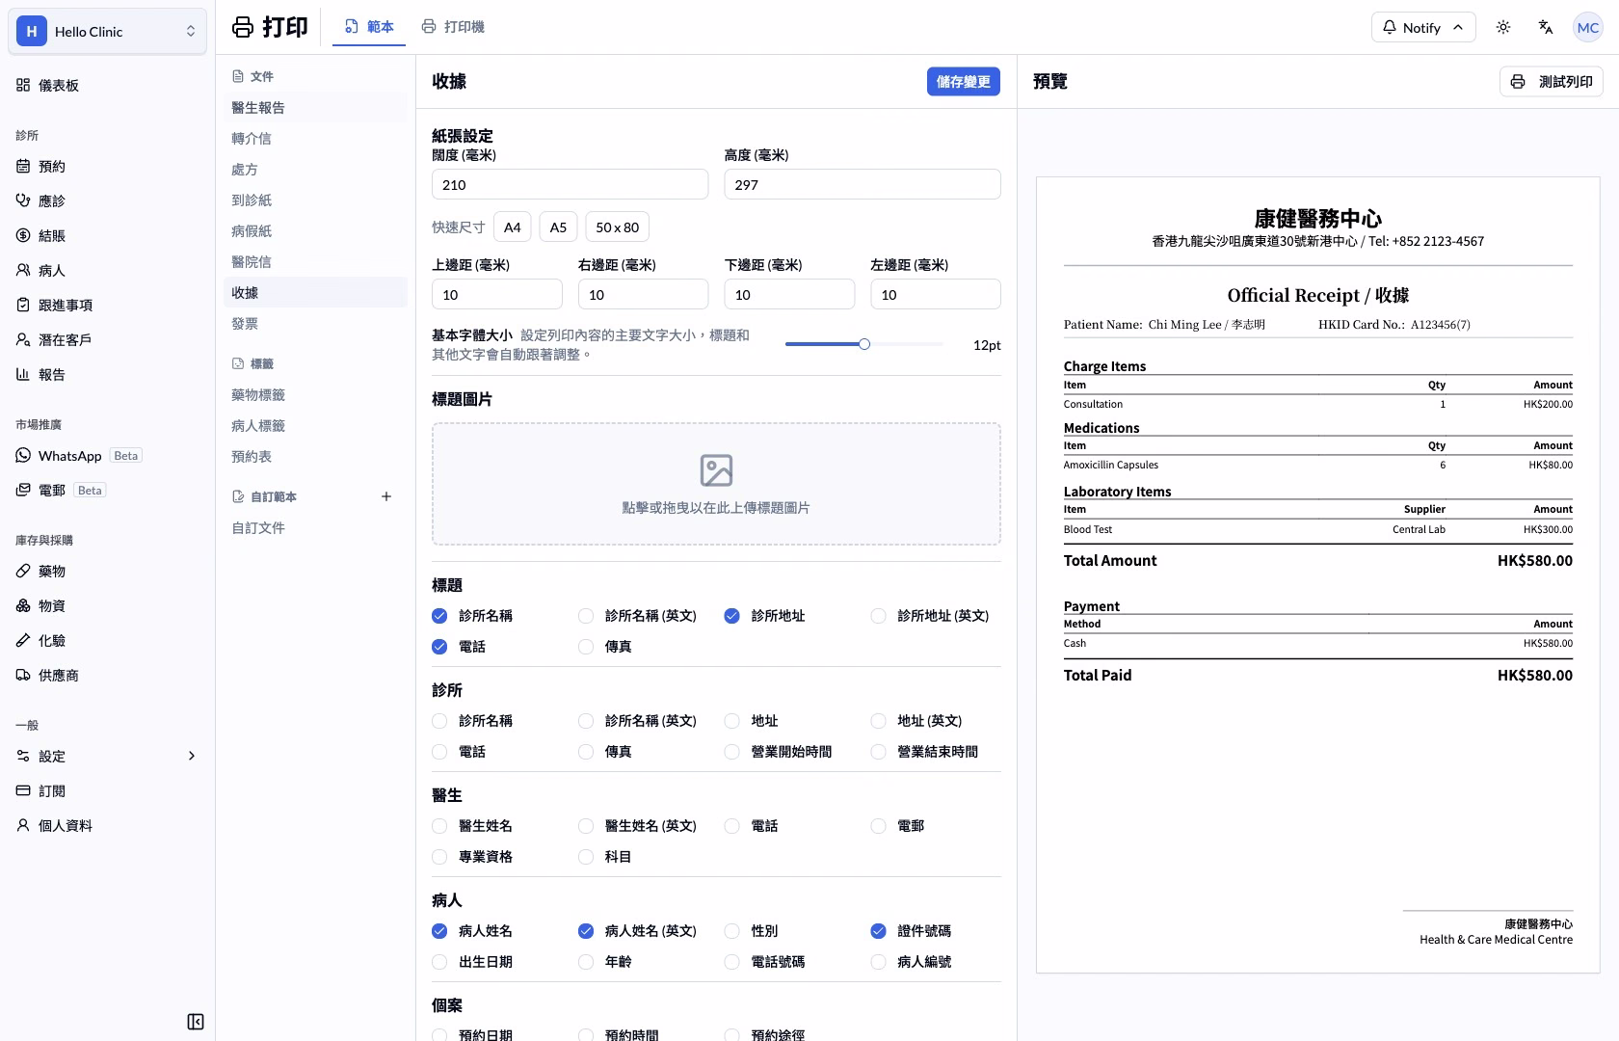Open the Hello Clinic switcher dropdown

pyautogui.click(x=107, y=31)
